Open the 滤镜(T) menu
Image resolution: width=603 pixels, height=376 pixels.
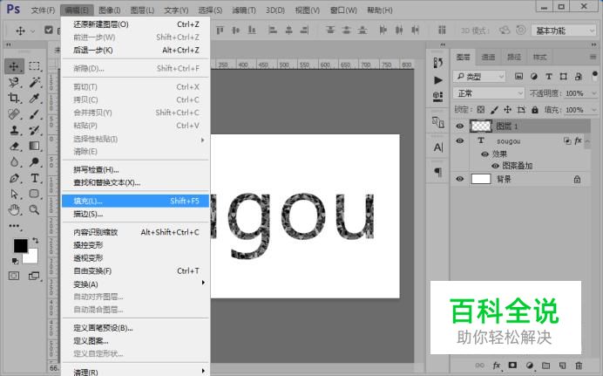[244, 10]
